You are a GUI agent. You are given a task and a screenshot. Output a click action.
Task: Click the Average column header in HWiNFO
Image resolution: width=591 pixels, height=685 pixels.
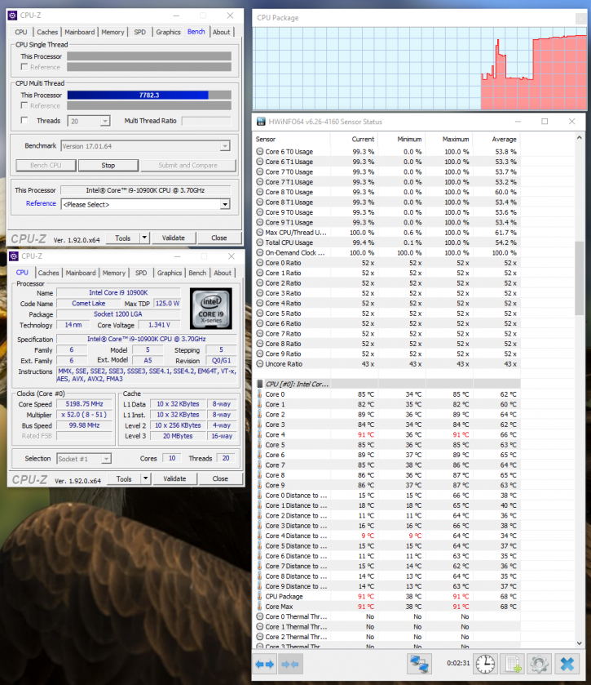[x=505, y=139]
